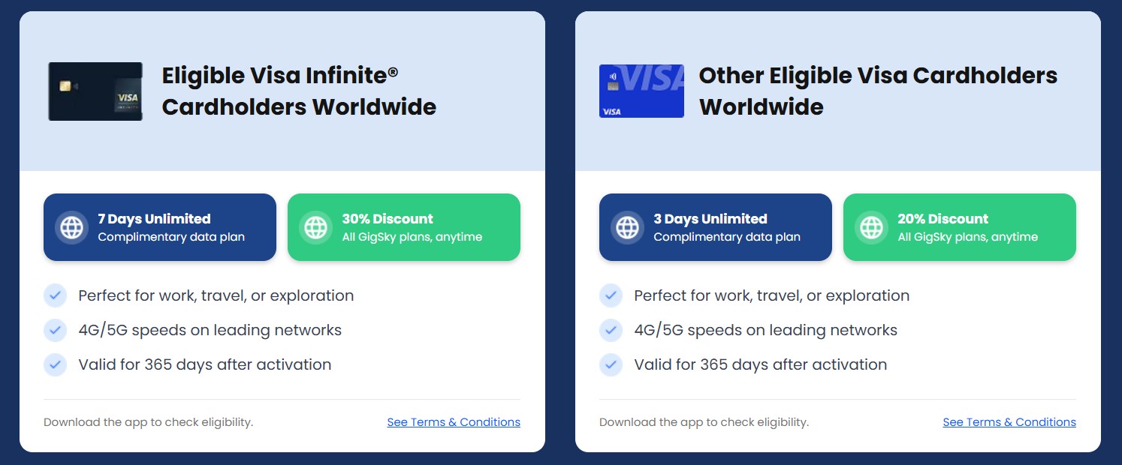Click checkmark beside left card's work, travel line

(x=56, y=295)
